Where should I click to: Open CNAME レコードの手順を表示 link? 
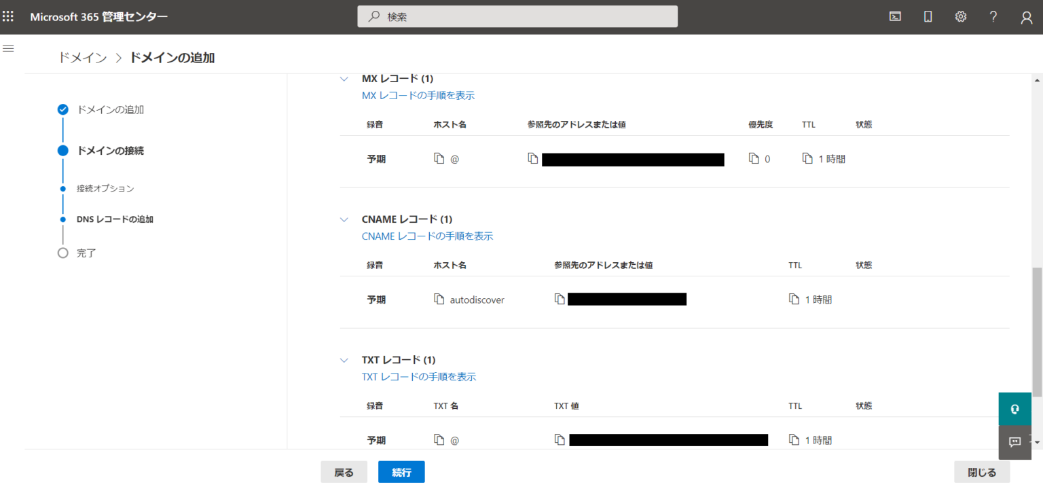427,236
